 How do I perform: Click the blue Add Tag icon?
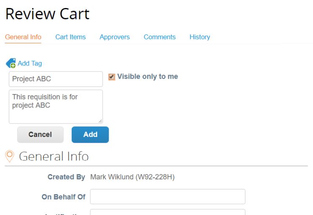[10, 63]
